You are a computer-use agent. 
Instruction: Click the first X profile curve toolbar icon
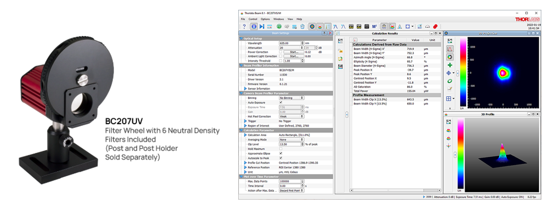(x=335, y=27)
